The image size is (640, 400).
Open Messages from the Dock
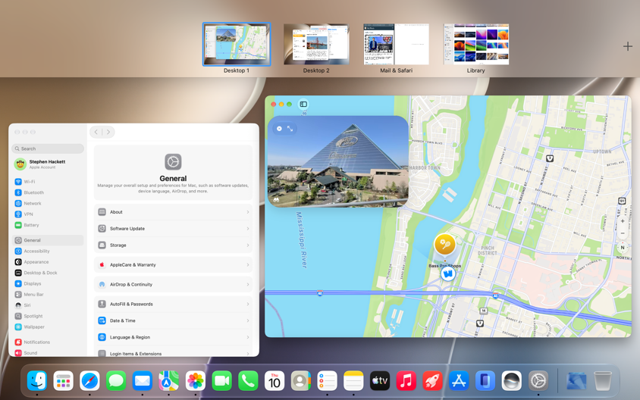[116, 381]
